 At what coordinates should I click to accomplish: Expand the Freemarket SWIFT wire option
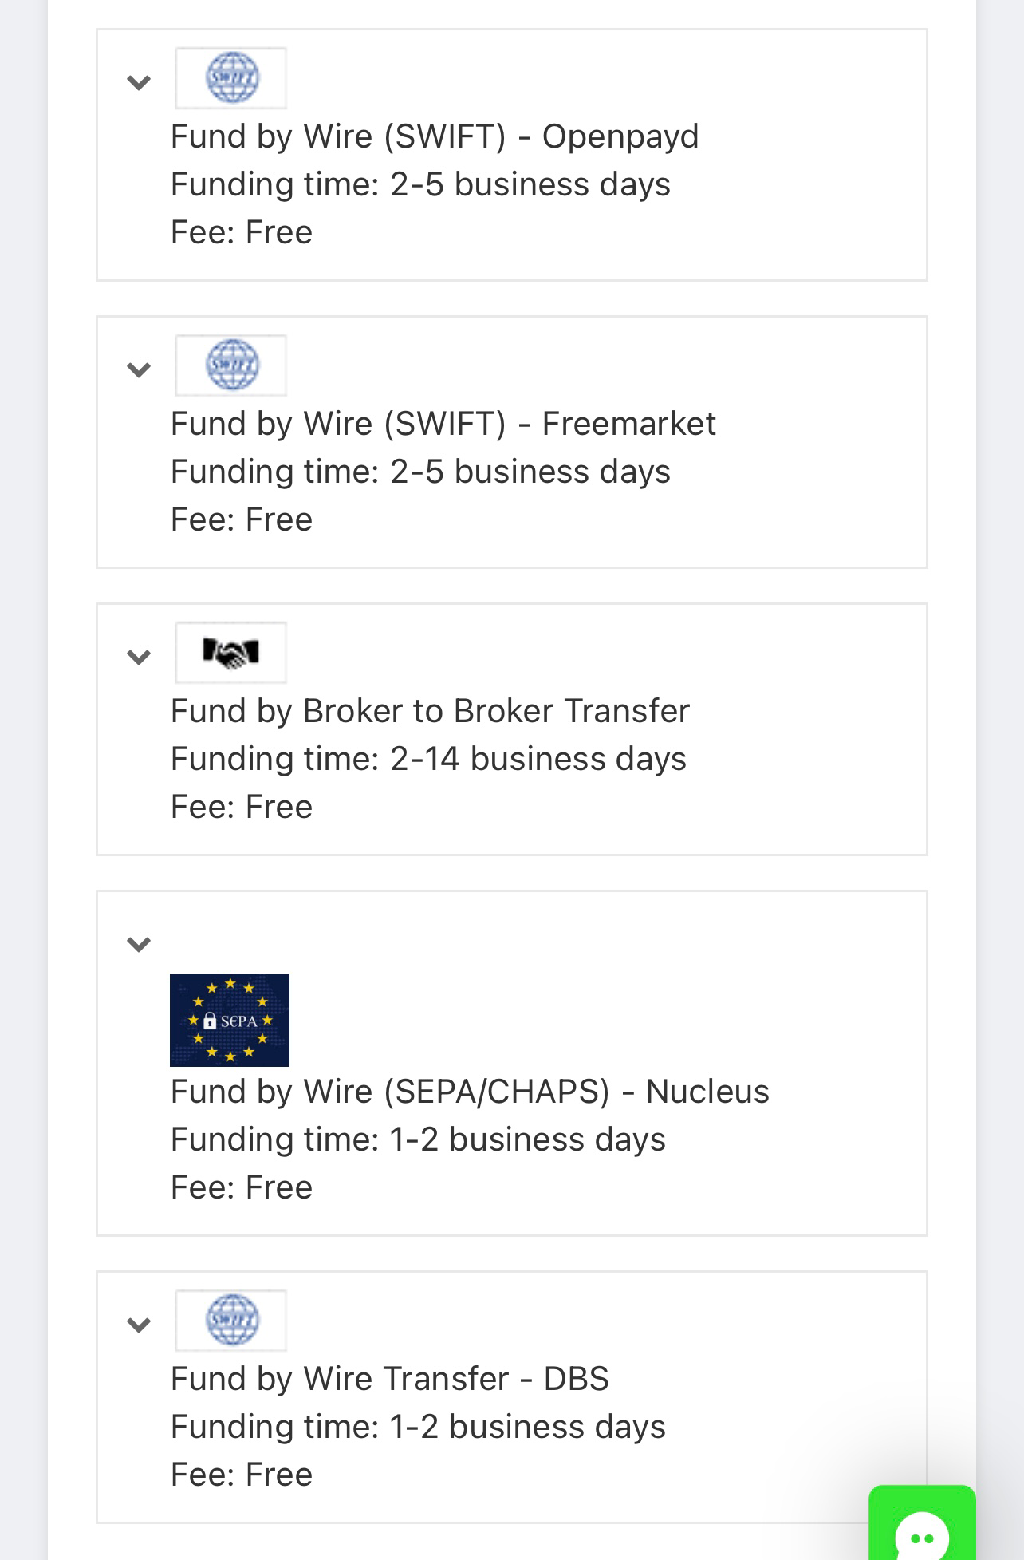pyautogui.click(x=139, y=369)
